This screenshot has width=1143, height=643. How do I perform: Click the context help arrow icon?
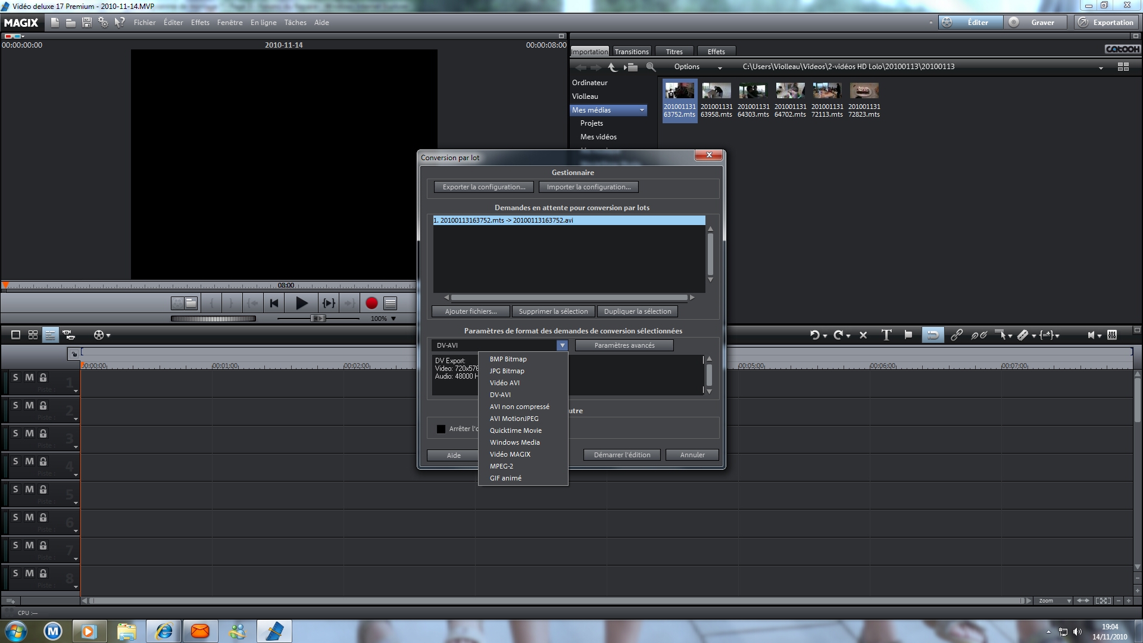(120, 23)
